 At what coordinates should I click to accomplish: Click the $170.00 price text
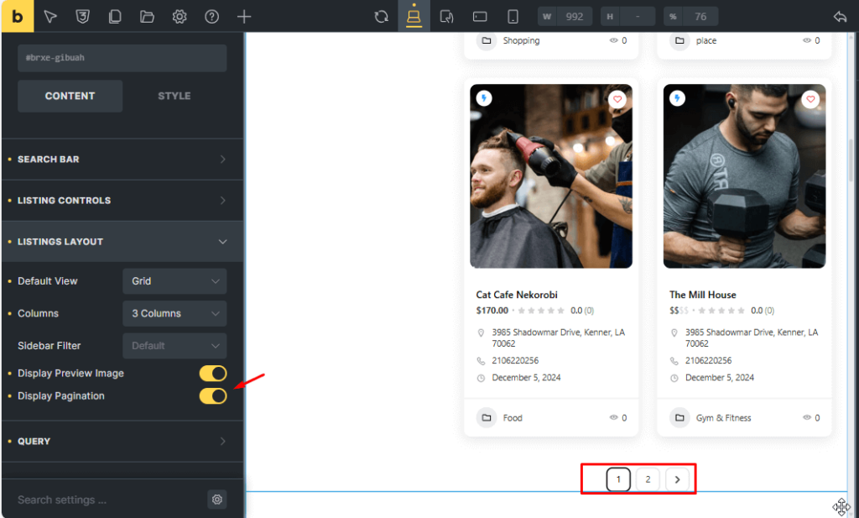[492, 311]
